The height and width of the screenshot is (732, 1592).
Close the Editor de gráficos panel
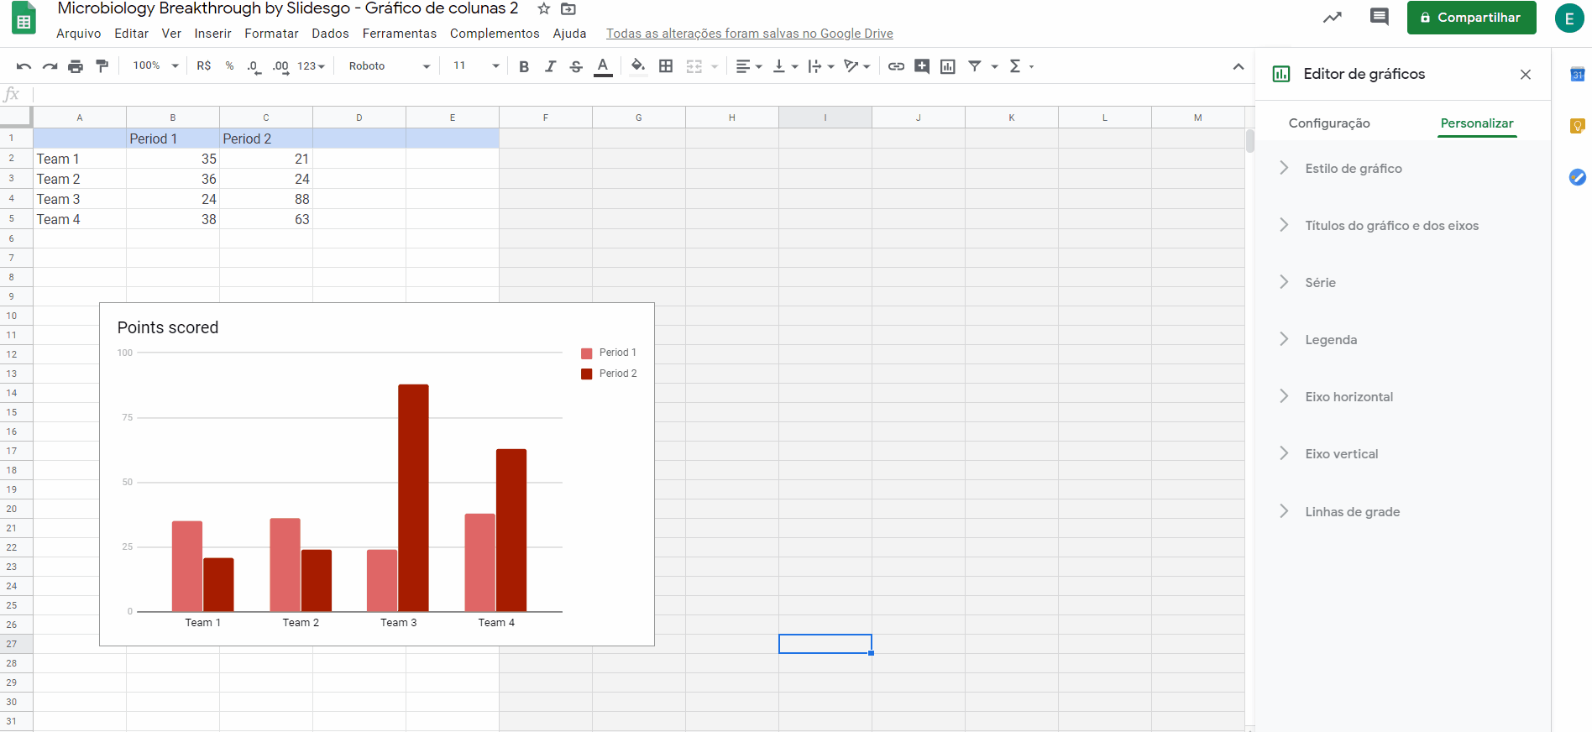(x=1526, y=75)
